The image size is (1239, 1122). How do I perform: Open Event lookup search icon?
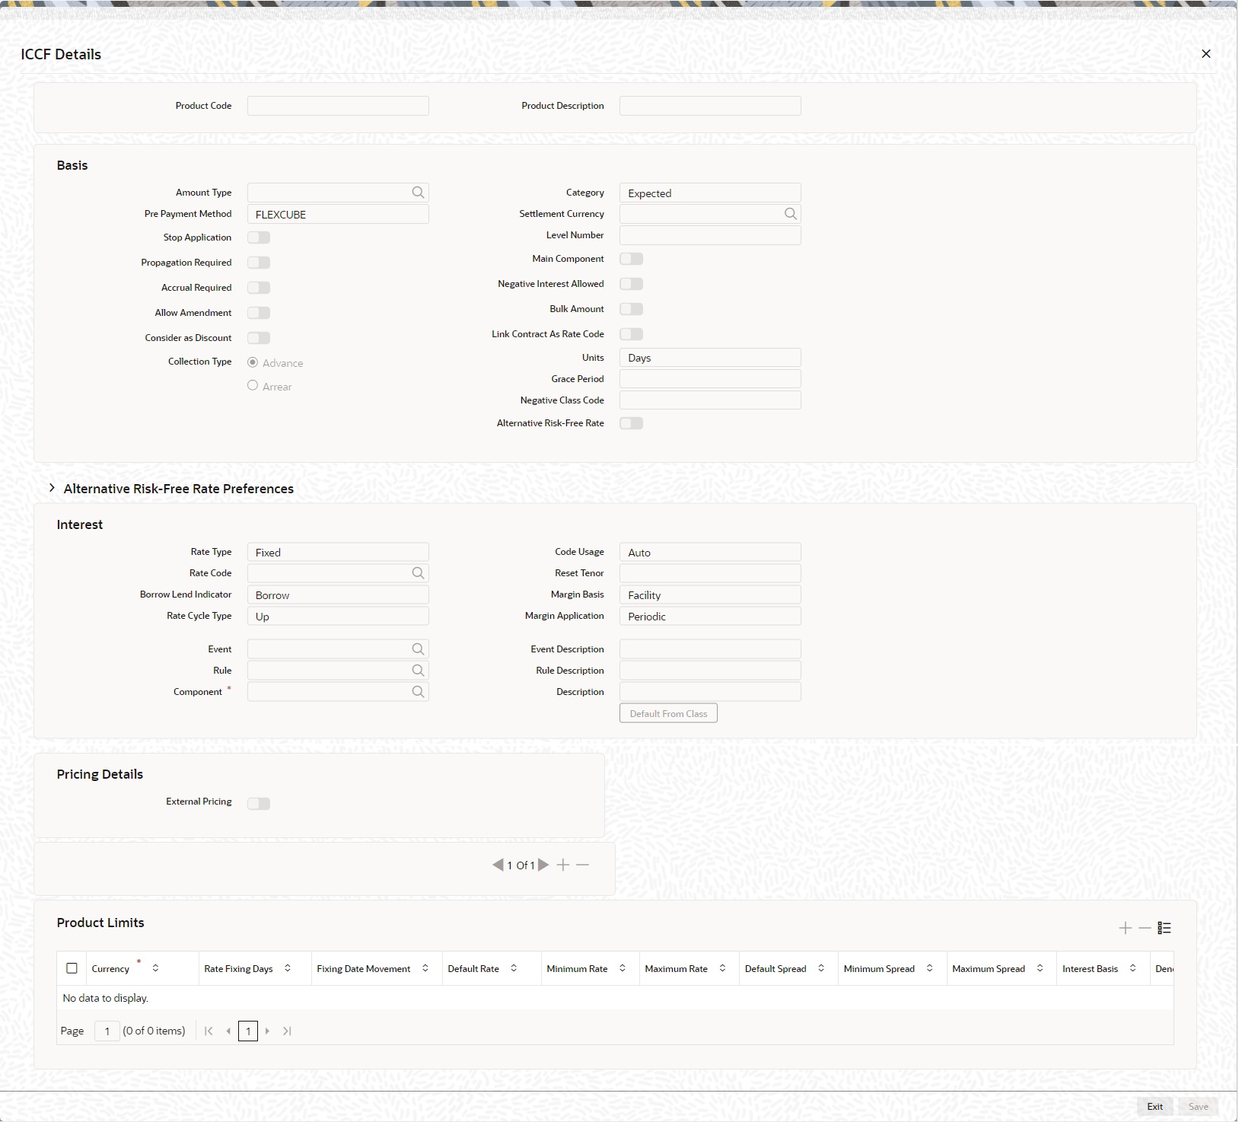pyautogui.click(x=418, y=649)
